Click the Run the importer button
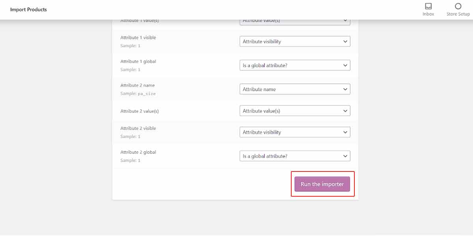This screenshot has height=236, width=473. point(322,184)
